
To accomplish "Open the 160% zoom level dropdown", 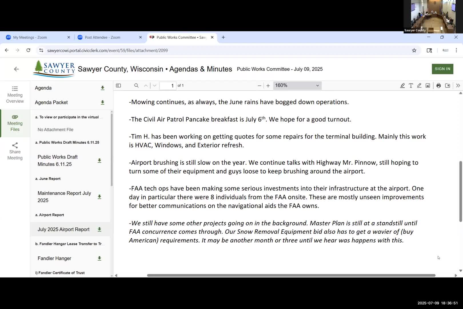I will [x=297, y=86].
